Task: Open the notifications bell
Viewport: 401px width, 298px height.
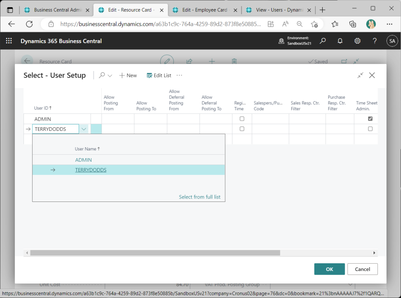Action: pyautogui.click(x=340, y=41)
